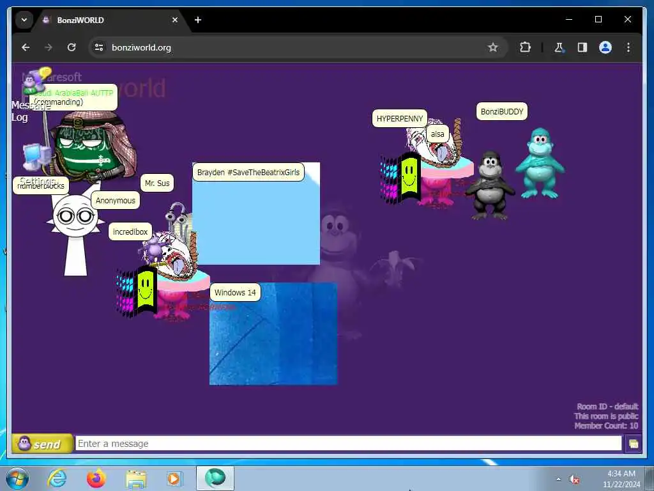The height and width of the screenshot is (491, 654).
Task: Click the Windows 14 blue image avatar
Action: [273, 334]
